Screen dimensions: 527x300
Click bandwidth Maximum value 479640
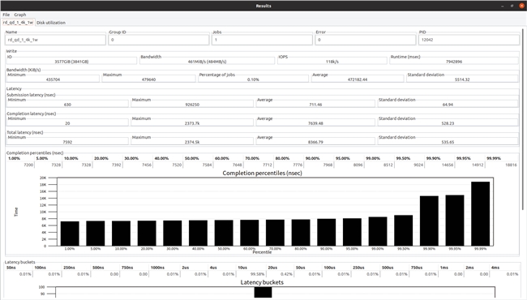(148, 79)
